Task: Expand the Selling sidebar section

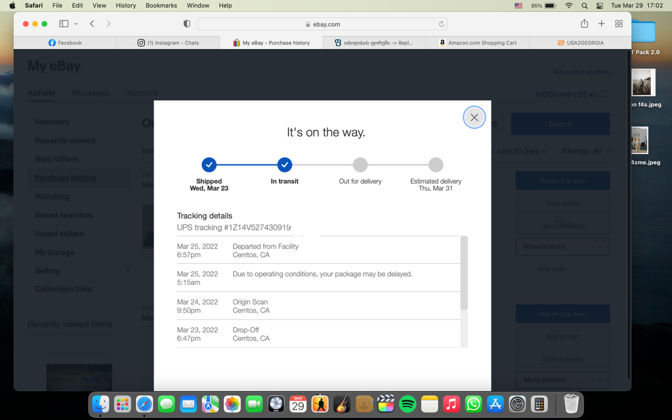Action: (128, 270)
